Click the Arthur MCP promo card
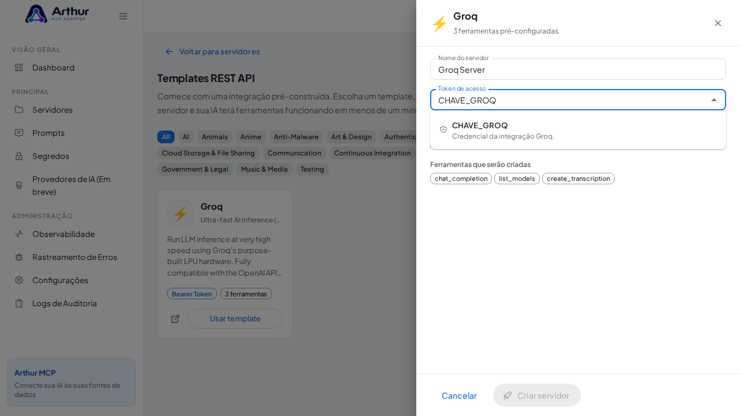The height and width of the screenshot is (416, 740). point(71,382)
